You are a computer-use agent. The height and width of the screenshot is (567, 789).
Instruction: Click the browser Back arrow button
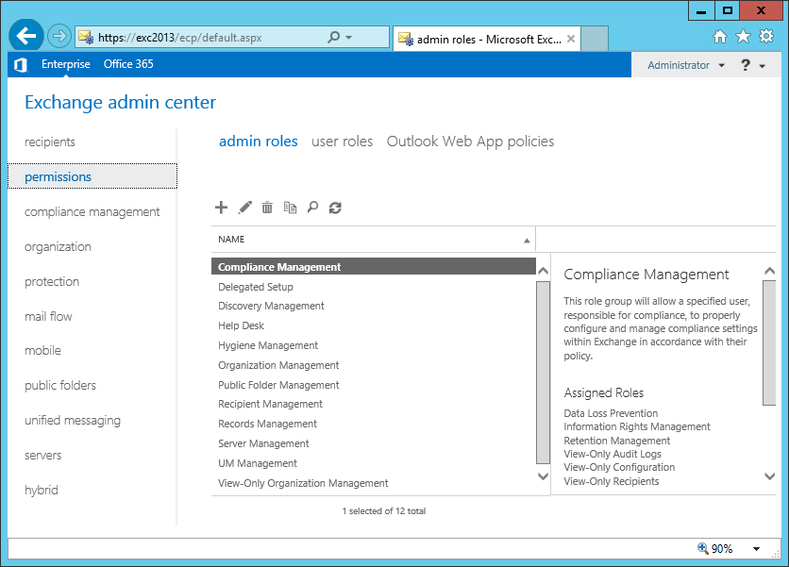[26, 36]
